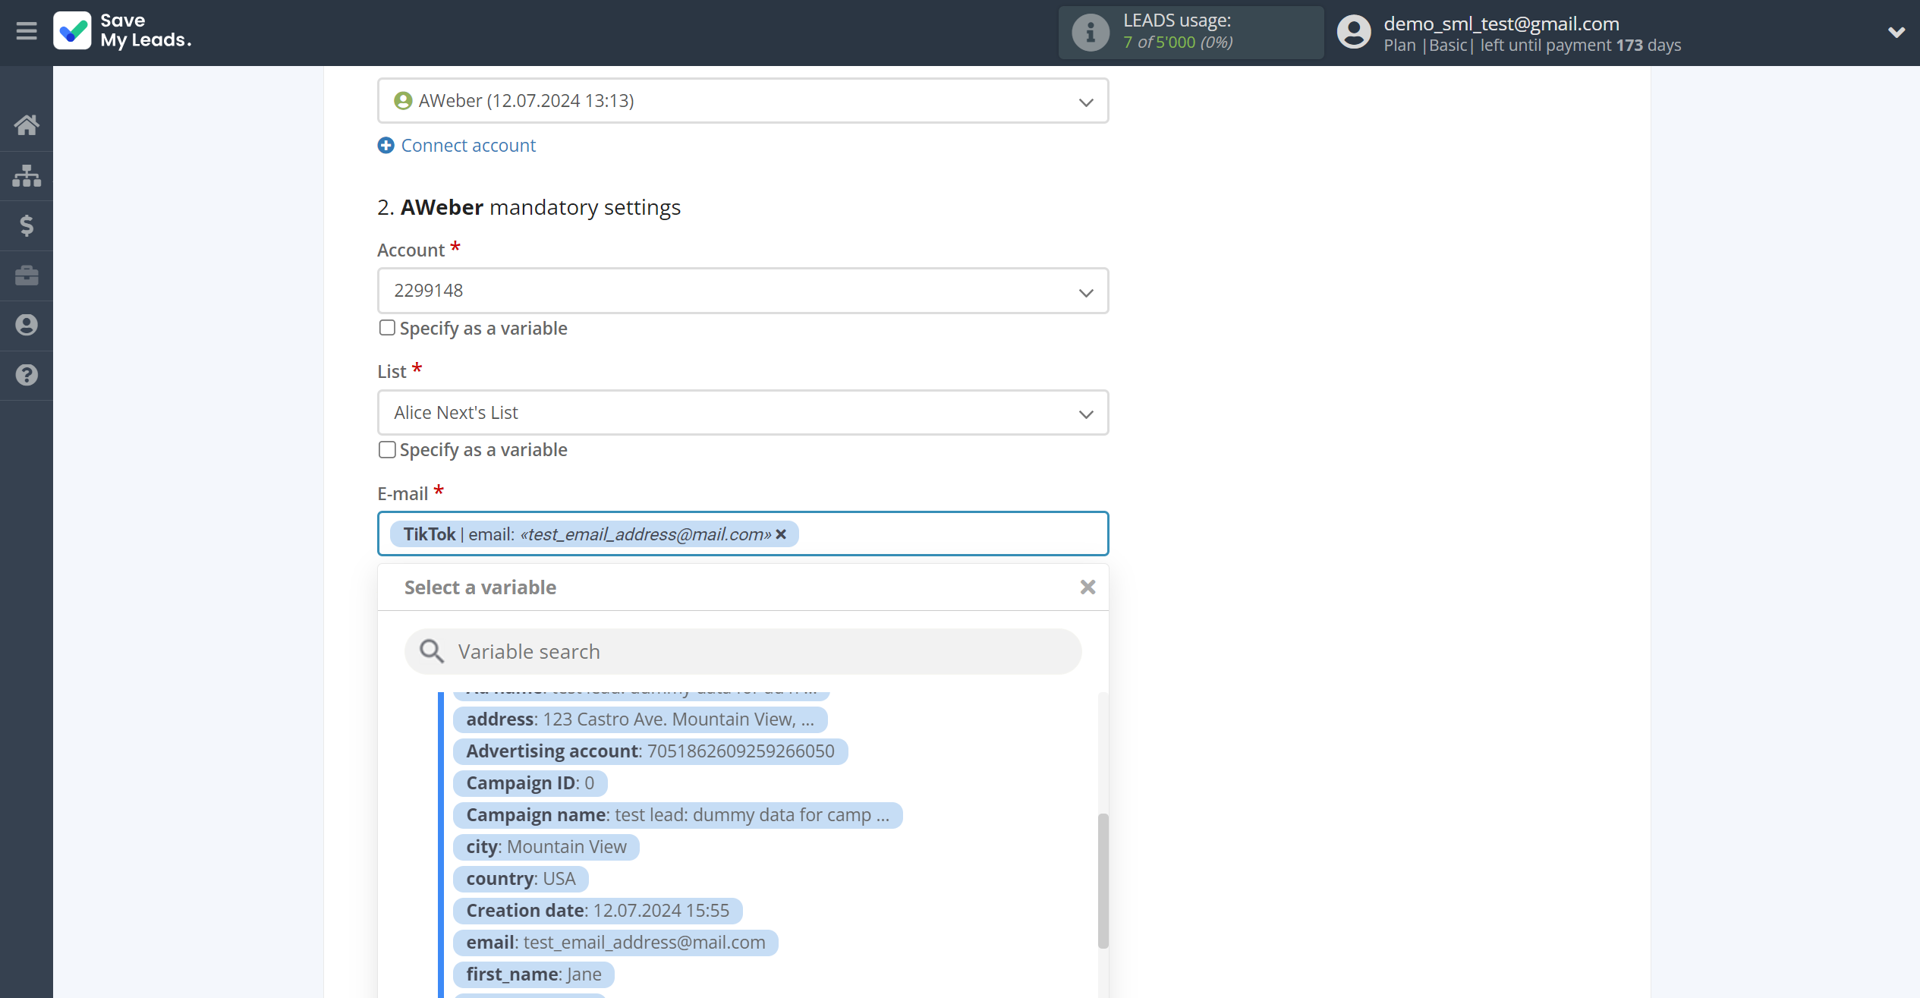
Task: Close the Select a variable panel
Action: pos(1087,587)
